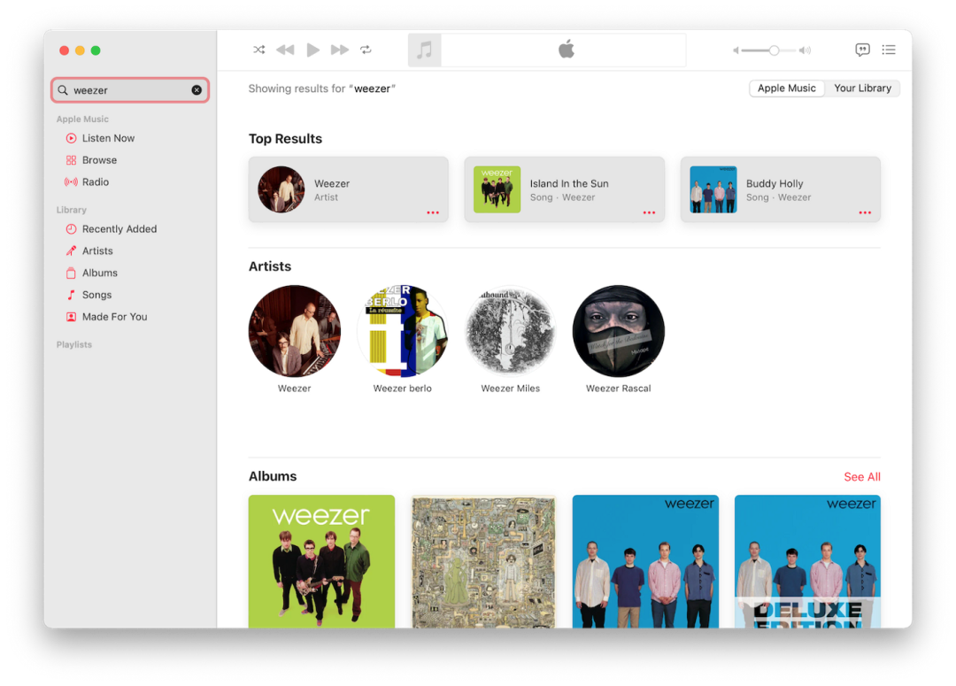Click the Island In the Sun artwork
Image resolution: width=956 pixels, height=686 pixels.
(x=497, y=189)
